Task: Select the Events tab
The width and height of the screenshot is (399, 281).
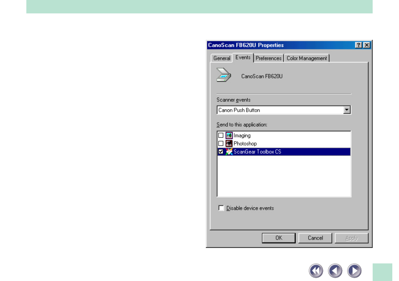Action: 243,57
